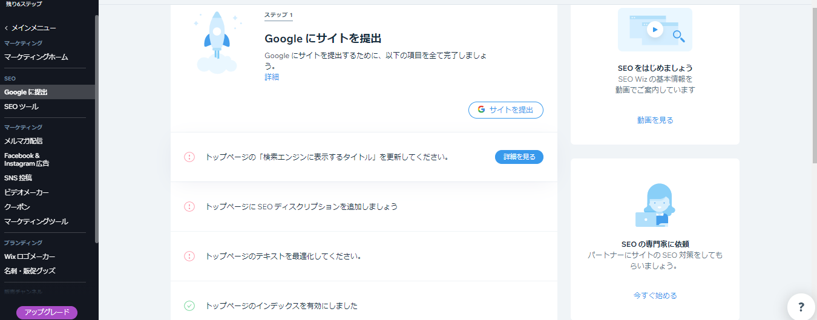Viewport: 817px width, 320px height.
Task: Click warning icon beside テキストを最適化 task
Action: [189, 256]
